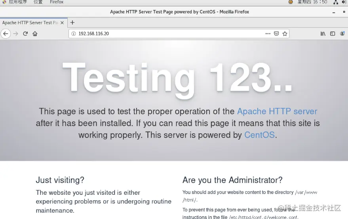
Task: Click the /etc/httpd/conf.d/welcome.conf path text
Action: (264, 217)
